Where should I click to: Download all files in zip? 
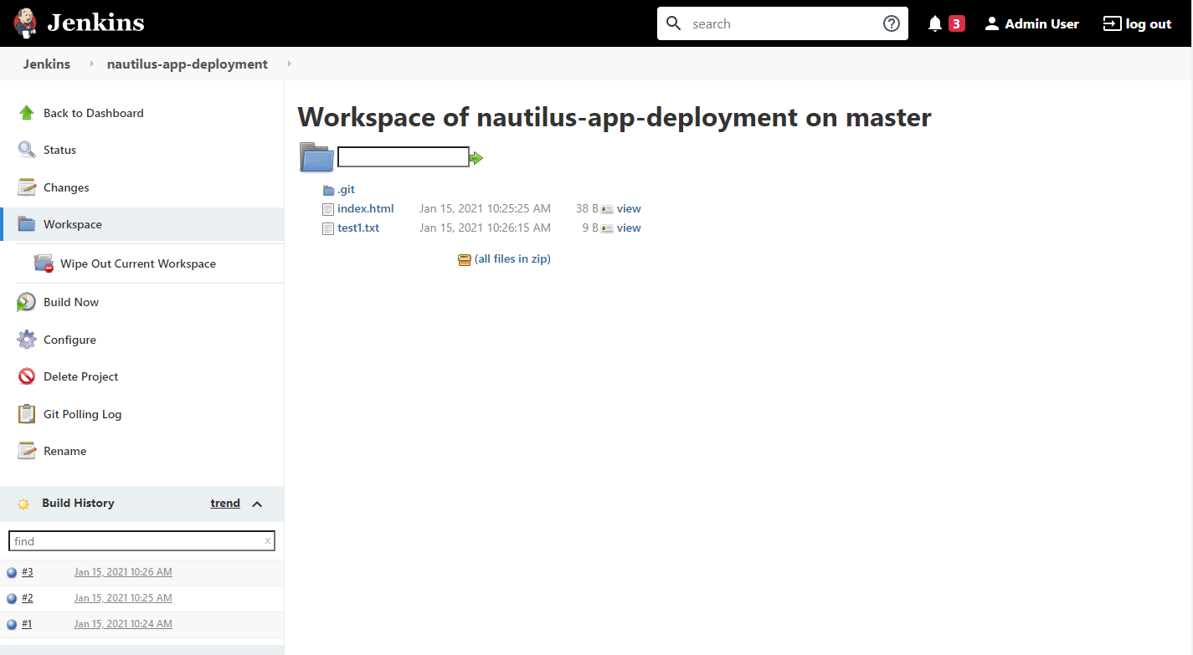coord(512,259)
